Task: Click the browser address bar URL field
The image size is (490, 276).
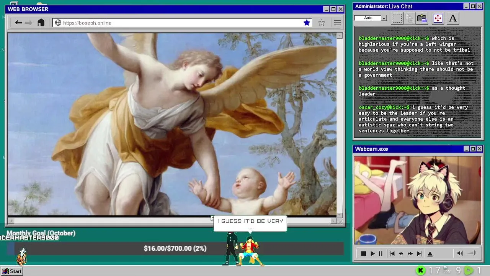Action: point(182,23)
